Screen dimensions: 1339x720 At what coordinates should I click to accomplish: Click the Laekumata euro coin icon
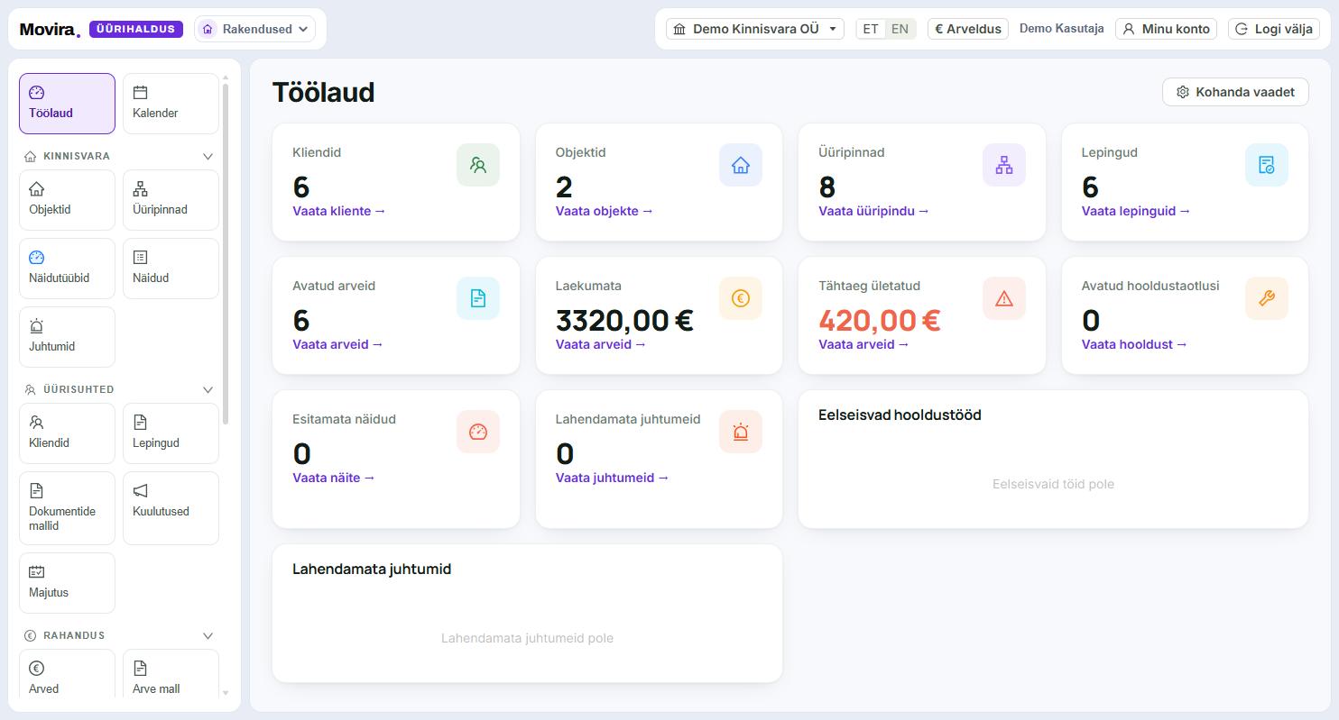(x=741, y=298)
